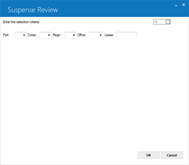
Task: Select the Regn: label
Action: [57, 35]
